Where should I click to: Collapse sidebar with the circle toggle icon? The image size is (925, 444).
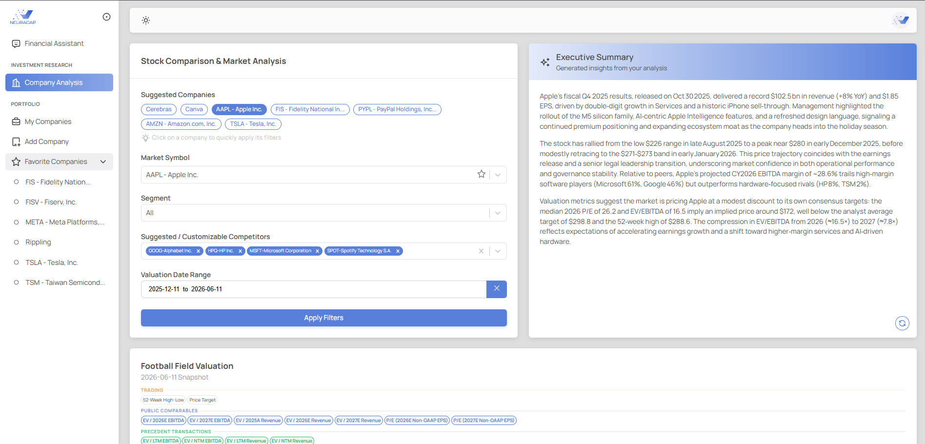tap(106, 17)
